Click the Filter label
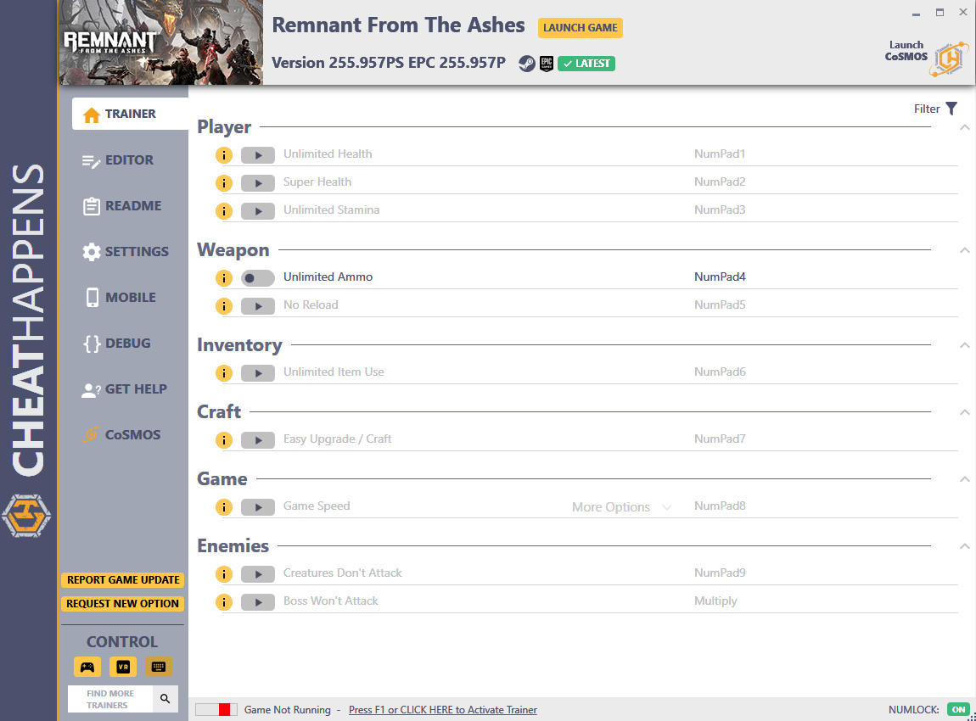 click(x=926, y=109)
